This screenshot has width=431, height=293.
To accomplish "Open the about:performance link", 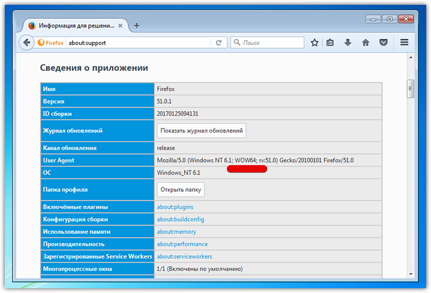I will point(182,244).
